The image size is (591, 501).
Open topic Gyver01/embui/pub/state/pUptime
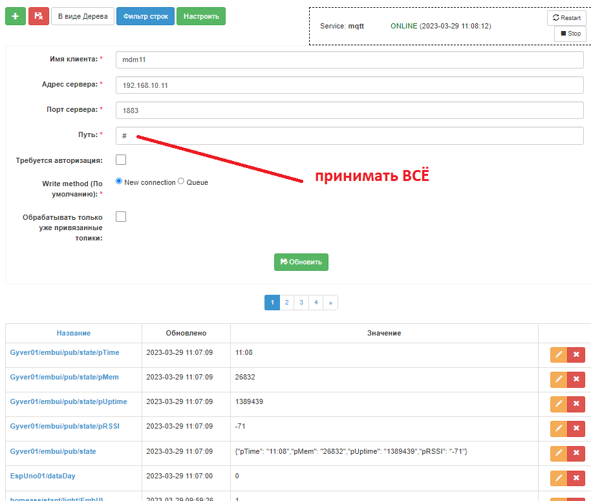click(x=69, y=401)
